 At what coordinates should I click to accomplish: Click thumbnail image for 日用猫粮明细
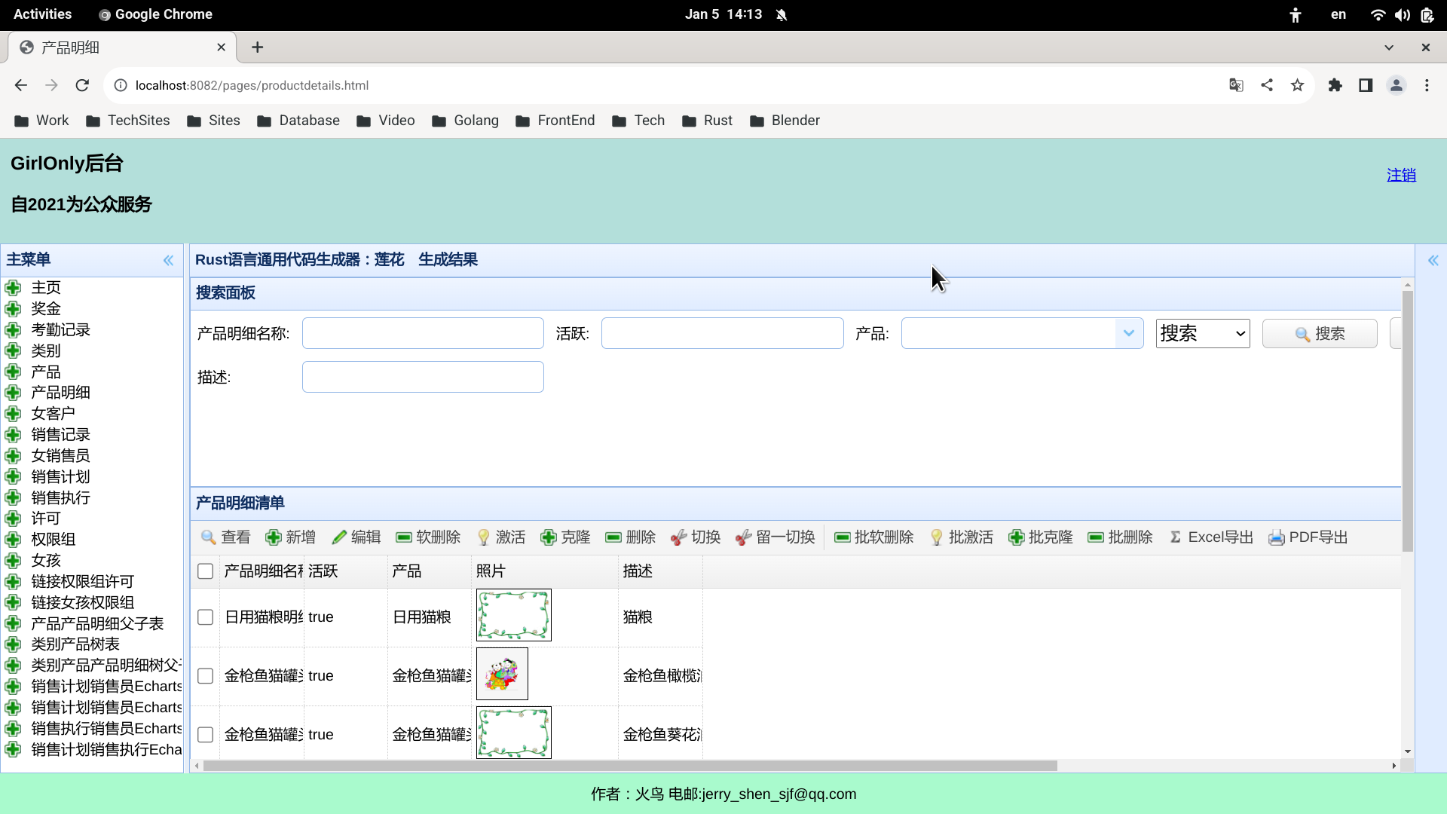coord(515,615)
